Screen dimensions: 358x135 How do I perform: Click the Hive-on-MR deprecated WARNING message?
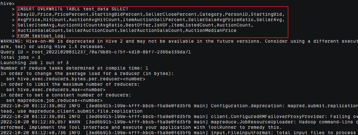[x=114, y=41]
